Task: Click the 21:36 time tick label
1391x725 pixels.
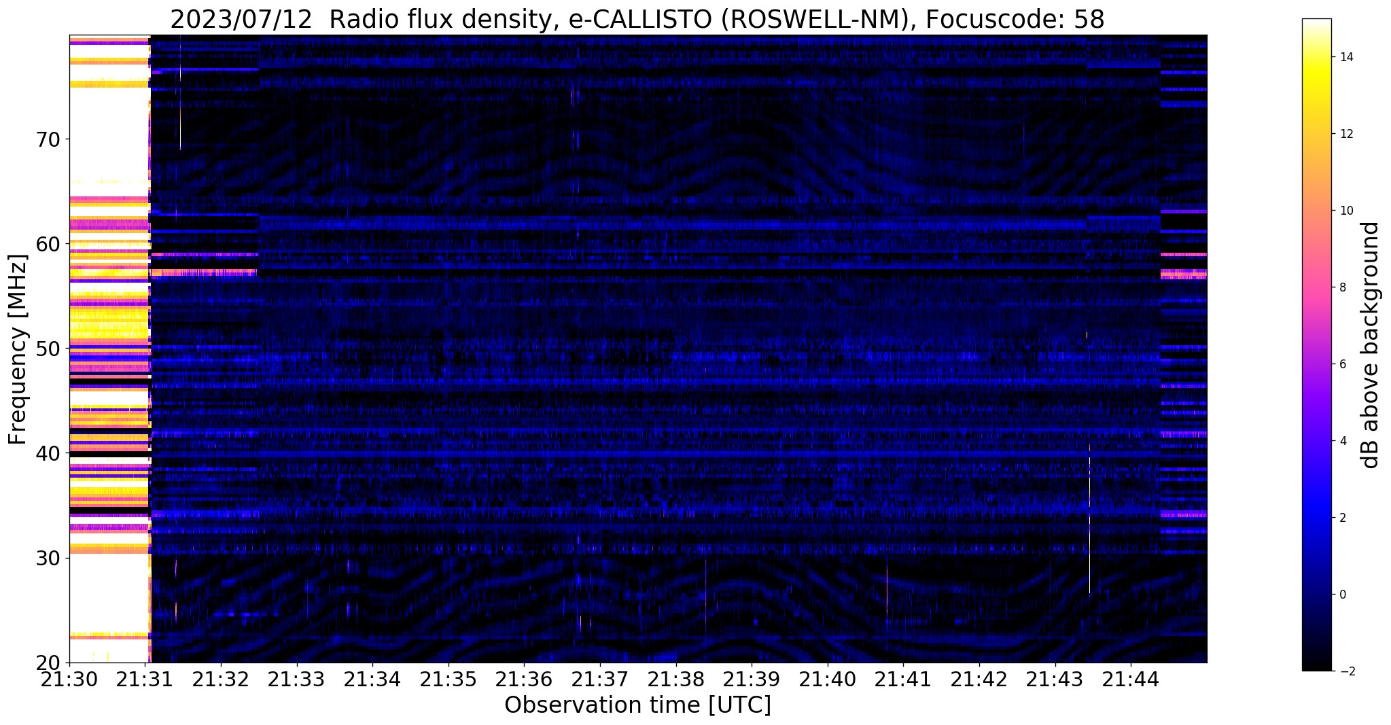Action: point(525,679)
